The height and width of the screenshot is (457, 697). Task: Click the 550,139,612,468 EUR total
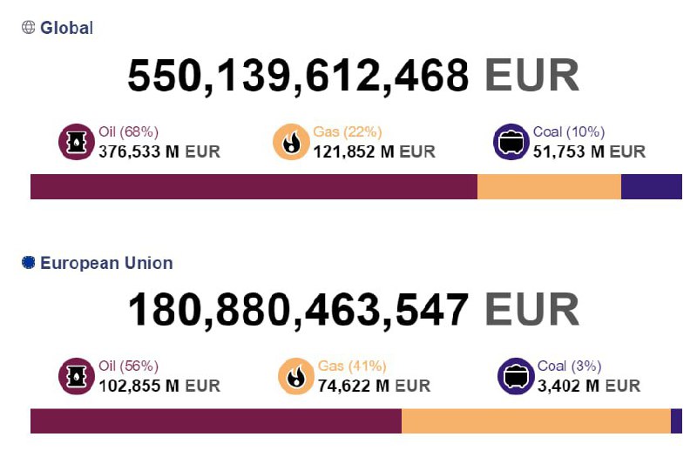(x=353, y=77)
